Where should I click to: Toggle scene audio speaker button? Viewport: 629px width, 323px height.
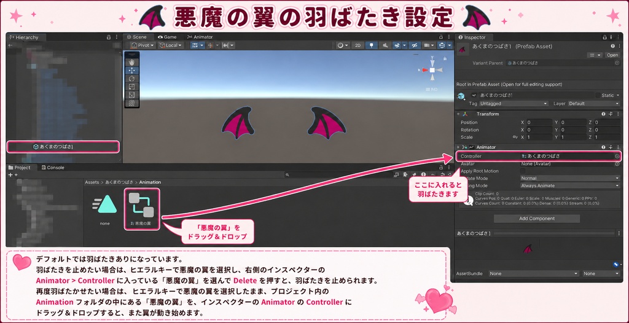pyautogui.click(x=385, y=45)
